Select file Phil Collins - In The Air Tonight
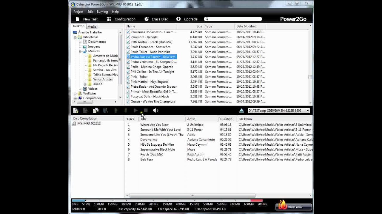382x214 pixels. point(152,72)
